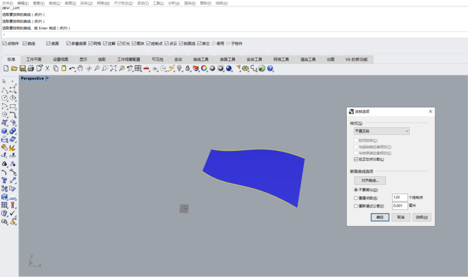The width and height of the screenshot is (468, 277).
Task: Select the Text object tool
Action: point(4,180)
